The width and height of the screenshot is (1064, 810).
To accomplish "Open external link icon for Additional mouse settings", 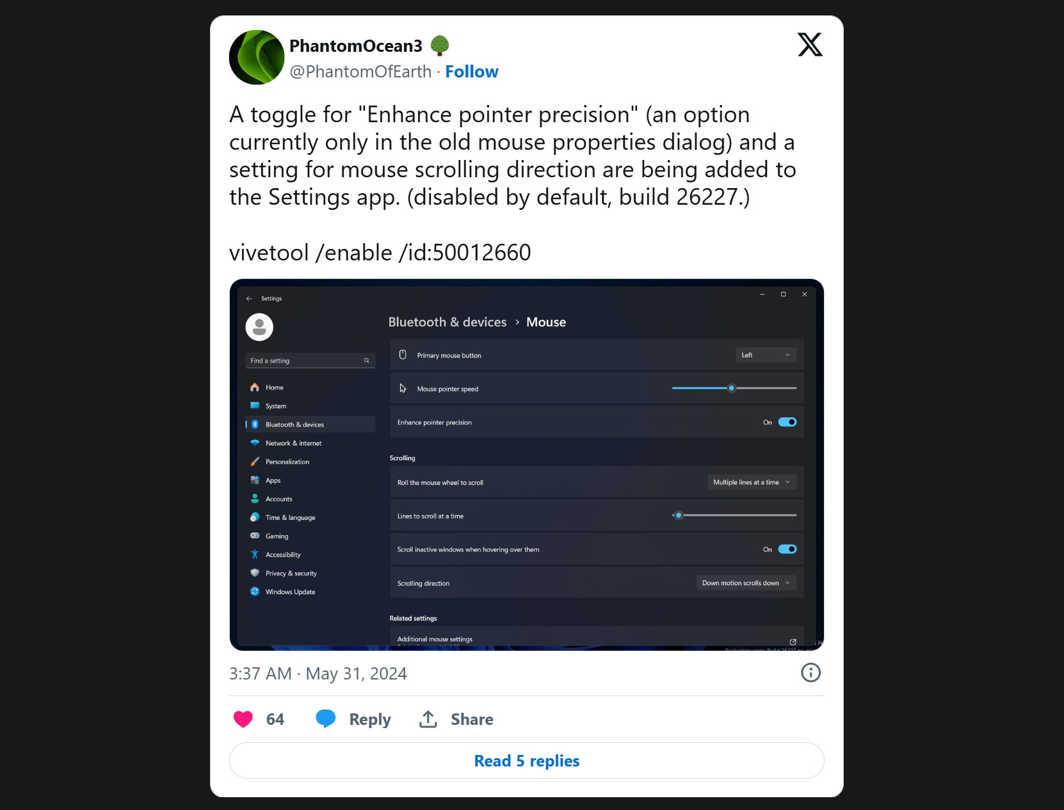I will (793, 642).
